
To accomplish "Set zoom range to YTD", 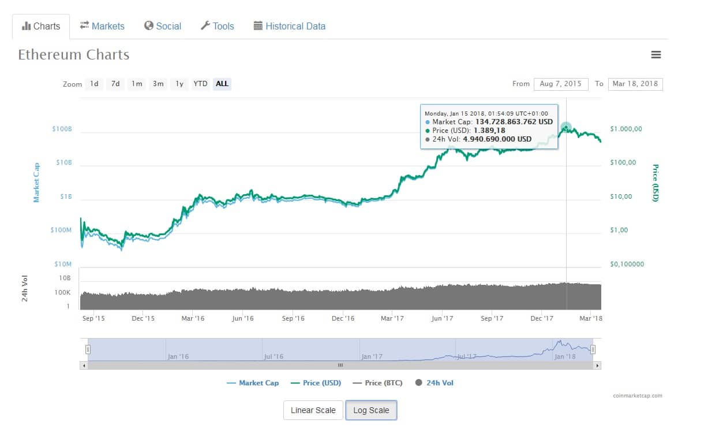I will [x=200, y=84].
